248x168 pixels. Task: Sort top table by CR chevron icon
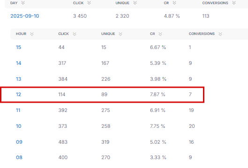[x=174, y=3]
